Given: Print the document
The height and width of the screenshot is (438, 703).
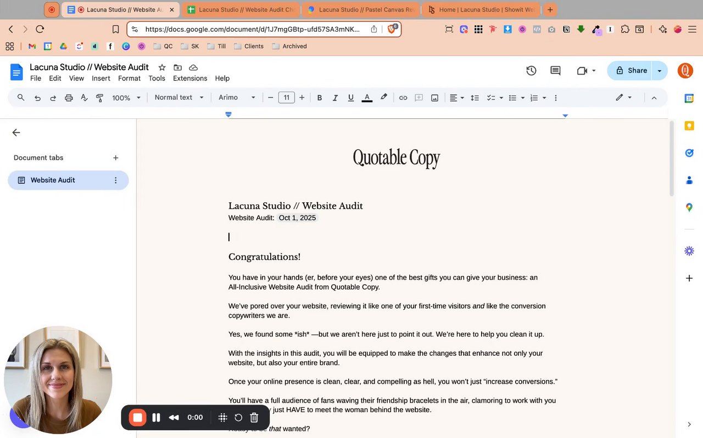Looking at the screenshot, I should click(x=69, y=98).
